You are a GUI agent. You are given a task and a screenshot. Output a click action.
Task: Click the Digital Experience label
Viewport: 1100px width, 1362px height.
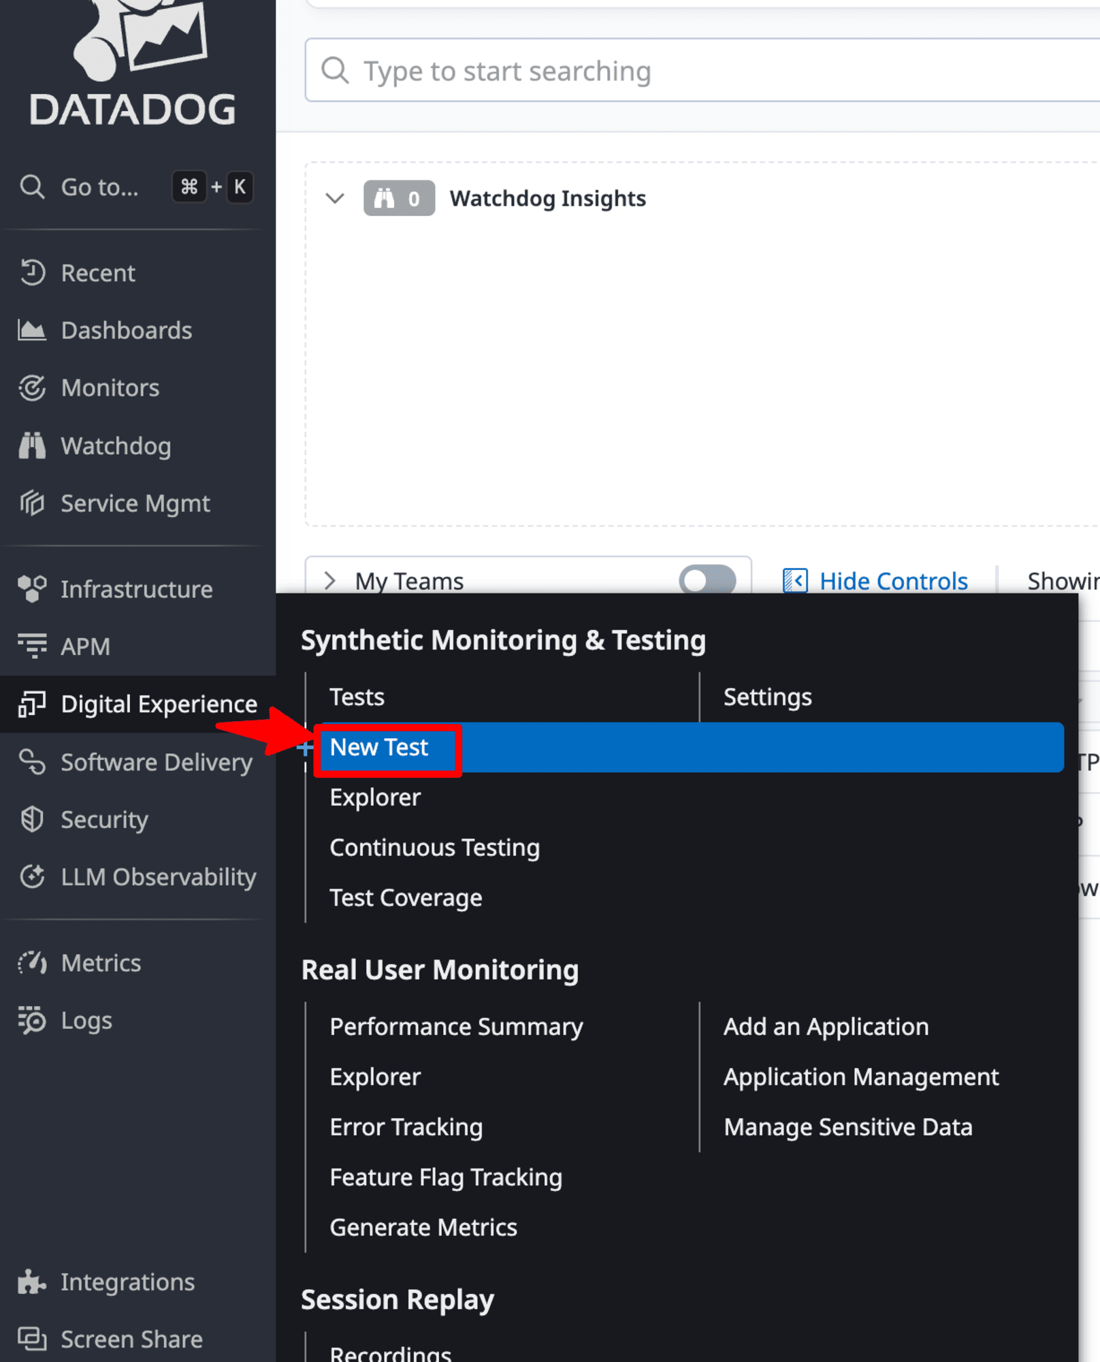pyautogui.click(x=159, y=704)
